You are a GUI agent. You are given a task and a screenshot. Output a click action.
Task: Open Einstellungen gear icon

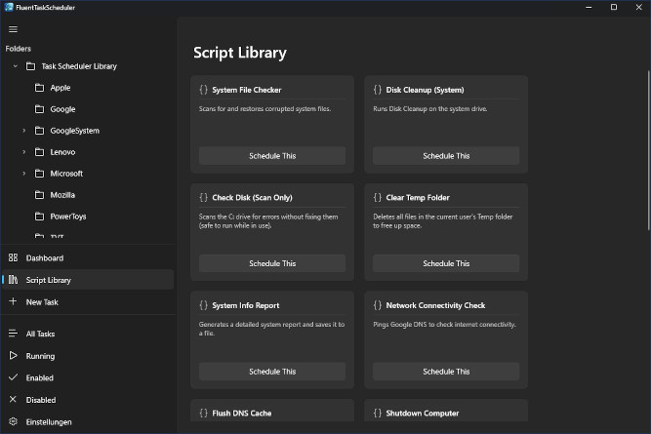(x=13, y=422)
